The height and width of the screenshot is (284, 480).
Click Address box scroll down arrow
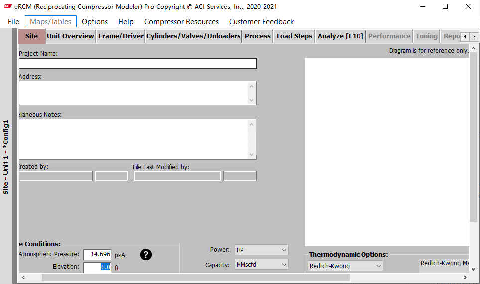pyautogui.click(x=251, y=100)
